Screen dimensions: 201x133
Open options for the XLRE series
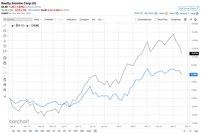click(x=30, y=25)
